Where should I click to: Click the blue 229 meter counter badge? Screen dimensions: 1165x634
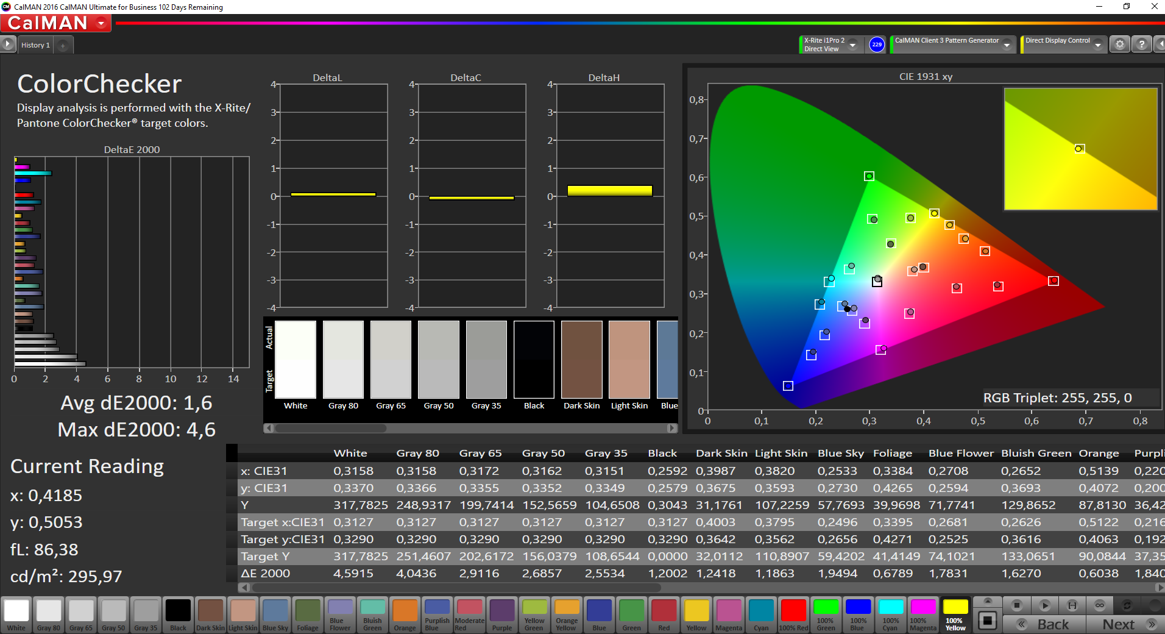tap(877, 45)
